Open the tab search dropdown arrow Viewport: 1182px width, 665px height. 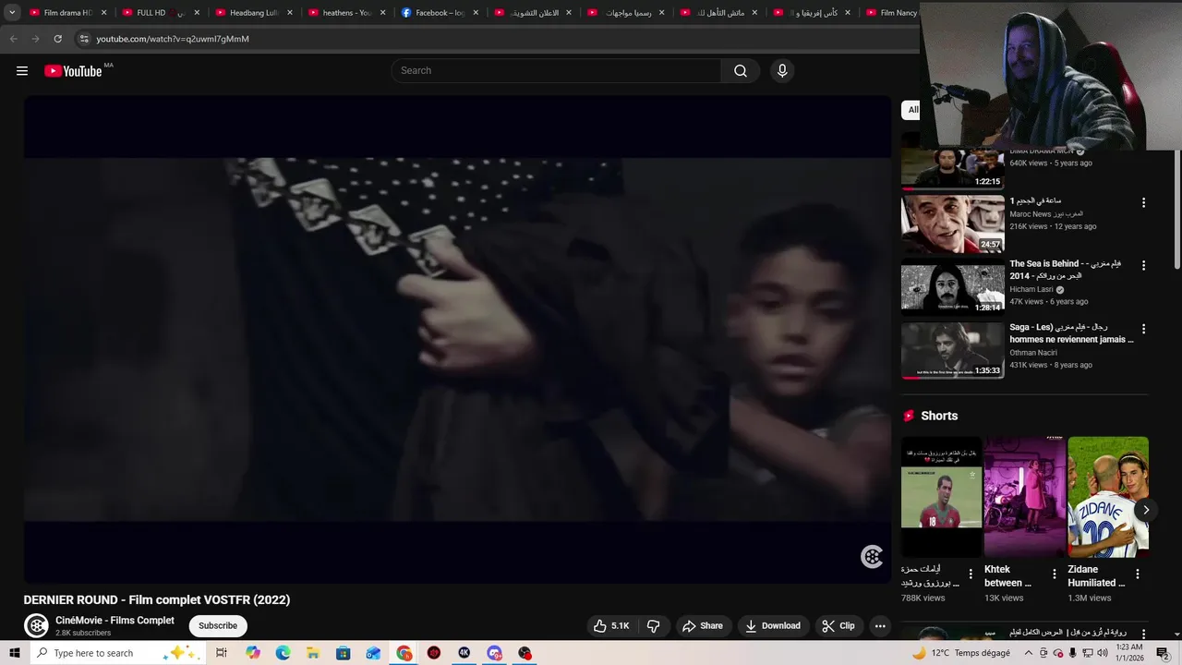pos(12,13)
